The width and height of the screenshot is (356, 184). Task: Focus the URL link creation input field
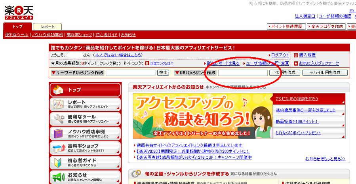[x=243, y=73]
